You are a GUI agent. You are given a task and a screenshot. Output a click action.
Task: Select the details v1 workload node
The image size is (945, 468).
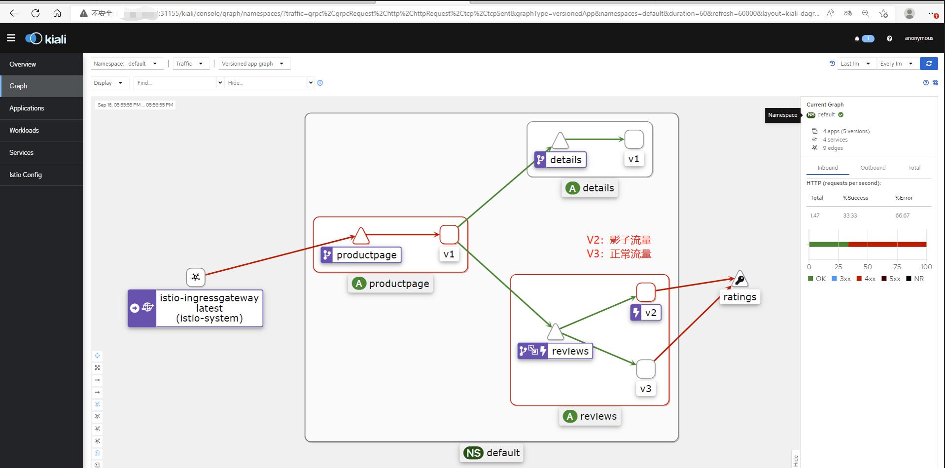(x=634, y=139)
